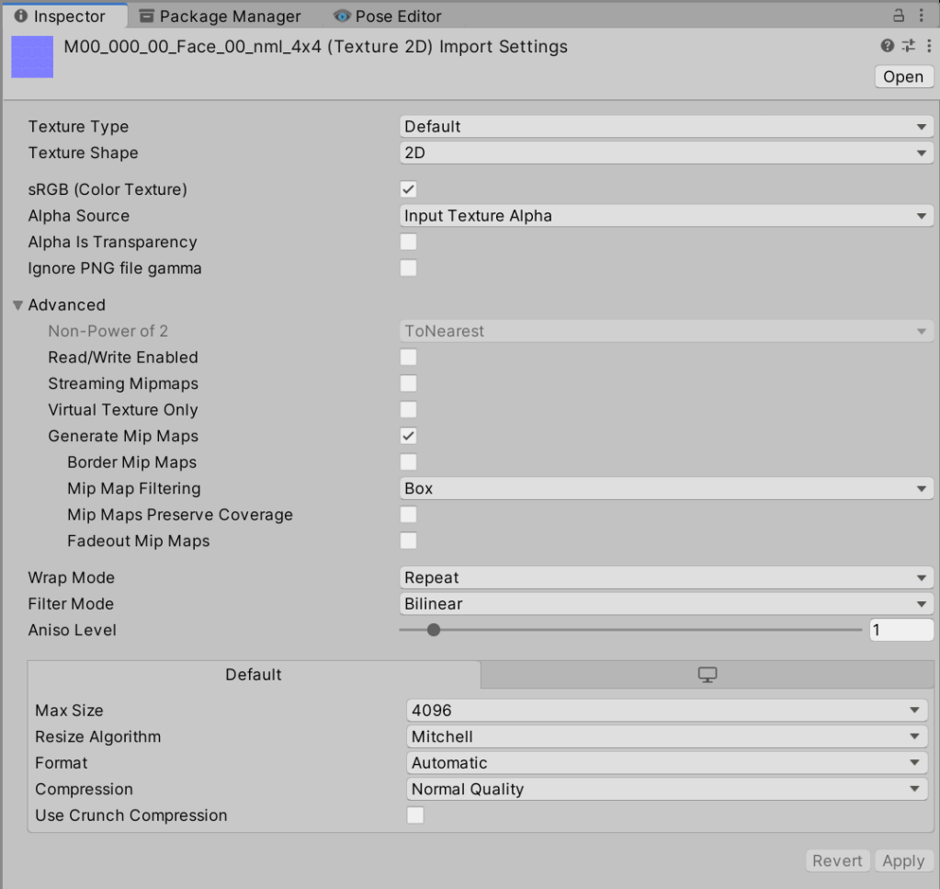Click the Max Size label
Viewport: 940px width, 889px height.
(69, 711)
